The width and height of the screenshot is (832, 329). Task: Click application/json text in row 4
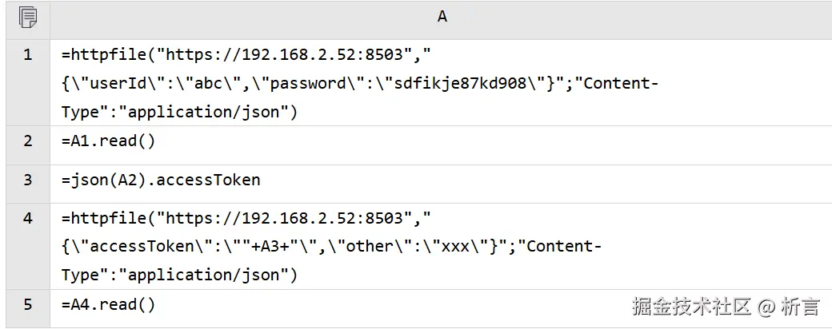pos(202,275)
